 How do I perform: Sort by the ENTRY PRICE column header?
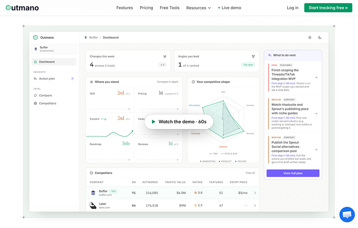(238, 182)
